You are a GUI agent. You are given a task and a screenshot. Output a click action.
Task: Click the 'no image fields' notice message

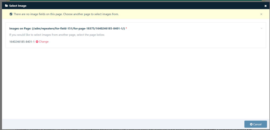[x=66, y=14]
